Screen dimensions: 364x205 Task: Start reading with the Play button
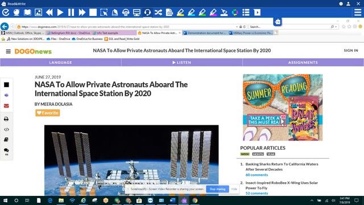60,13
